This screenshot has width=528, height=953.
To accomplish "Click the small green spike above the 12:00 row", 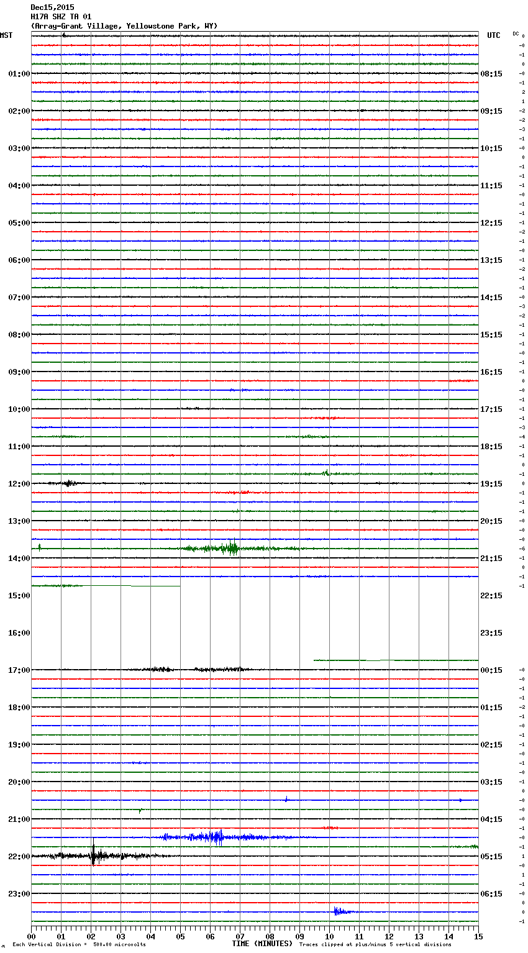I will (326, 473).
